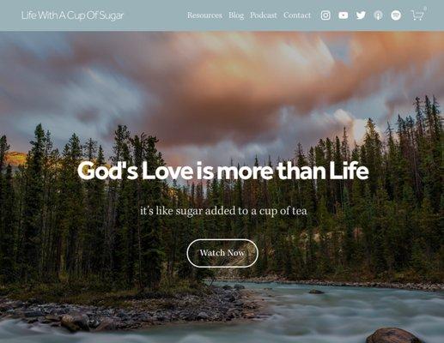Click the empty header bar area beside site title
The image size is (444, 343).
[x=155, y=15]
